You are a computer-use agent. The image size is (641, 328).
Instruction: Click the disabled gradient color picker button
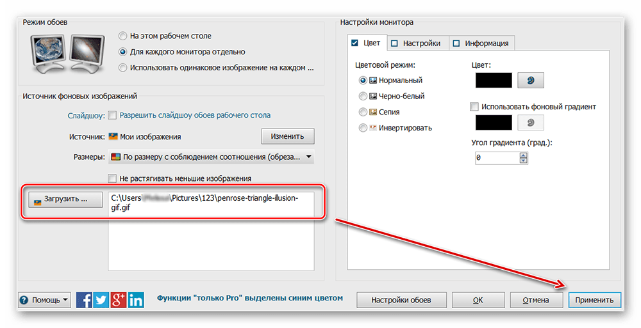[531, 122]
